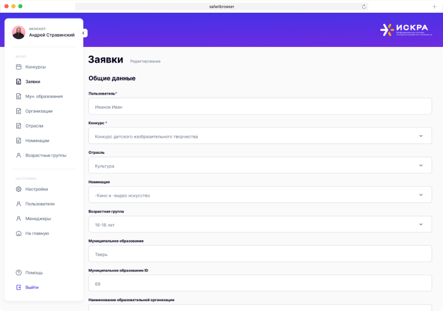This screenshot has width=443, height=311.
Task: Click the icon next to Мун. образования
Action: (x=19, y=96)
